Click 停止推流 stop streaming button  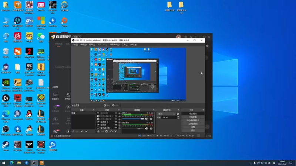193,114
